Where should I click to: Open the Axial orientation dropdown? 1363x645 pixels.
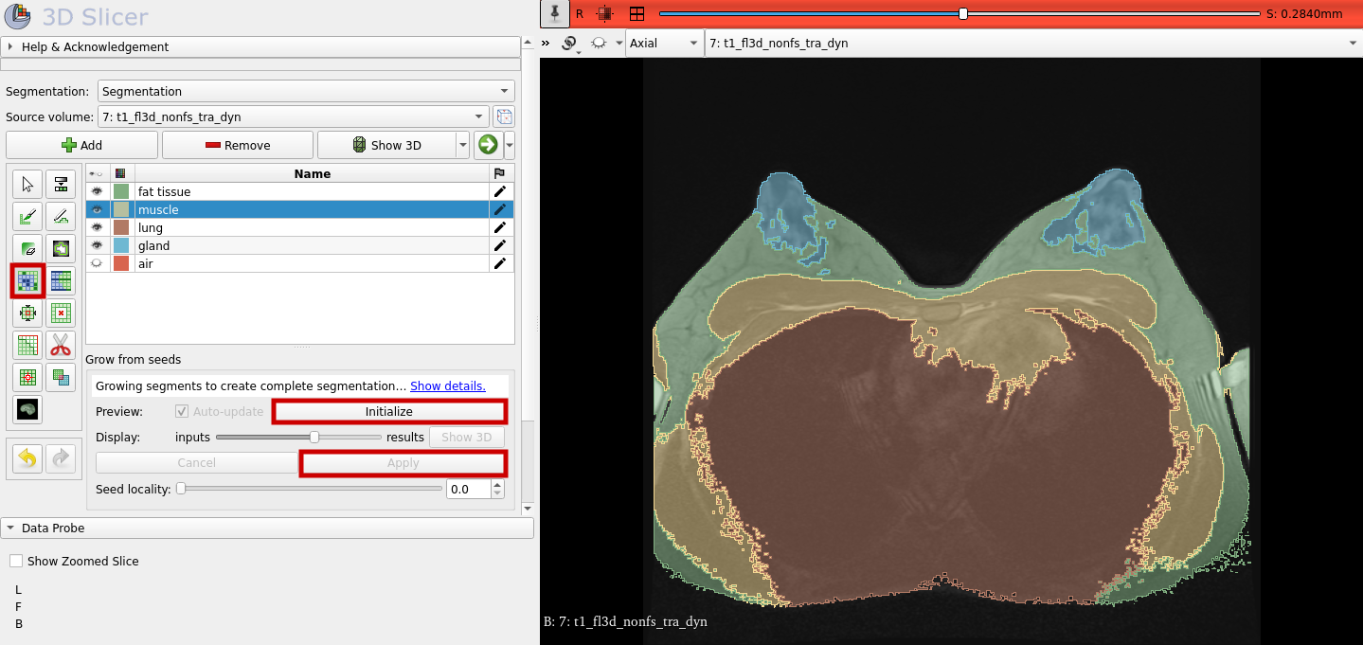tap(664, 44)
